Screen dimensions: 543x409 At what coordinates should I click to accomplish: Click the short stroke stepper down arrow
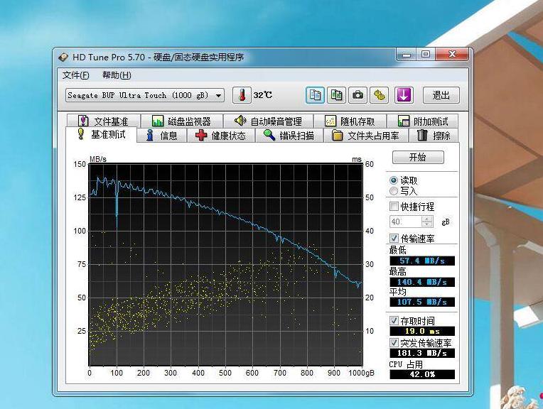click(x=427, y=224)
